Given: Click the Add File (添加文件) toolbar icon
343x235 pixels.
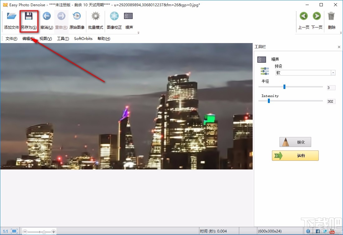Looking at the screenshot, I should pos(12,17).
